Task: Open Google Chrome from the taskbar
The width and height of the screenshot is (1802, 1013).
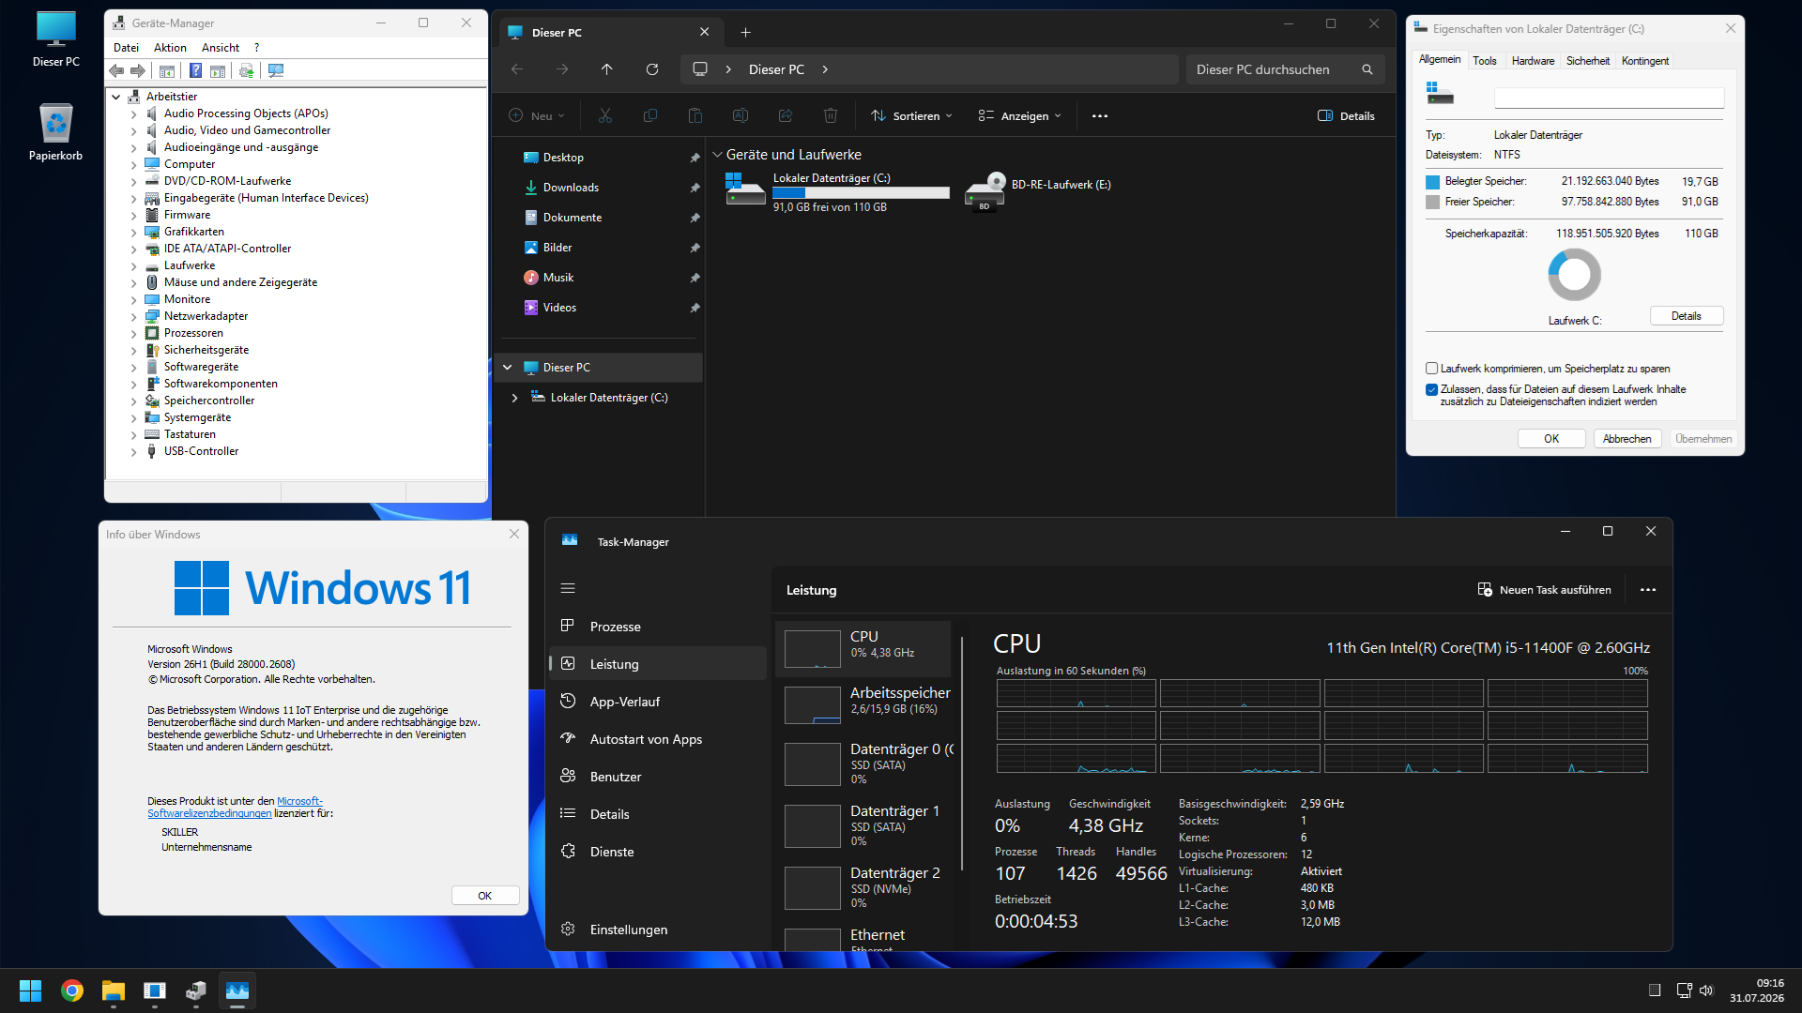Action: coord(72,990)
